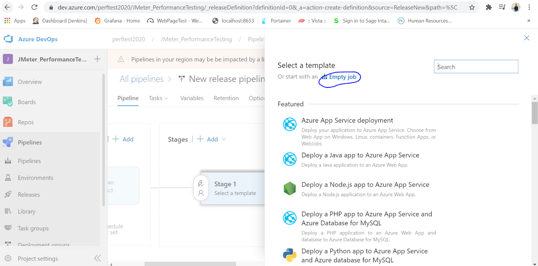Select Azure App Service deployment template
This screenshot has height=266, width=538.
click(360, 132)
